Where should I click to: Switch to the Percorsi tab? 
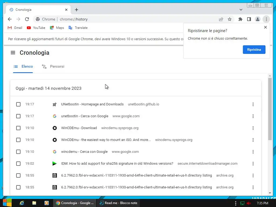[x=53, y=66]
